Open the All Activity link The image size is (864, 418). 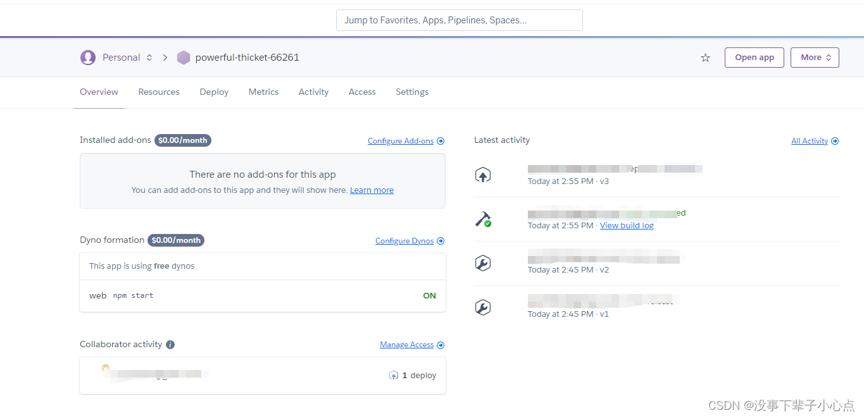(810, 141)
